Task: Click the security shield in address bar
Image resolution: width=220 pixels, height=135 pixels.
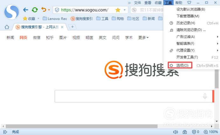Action: (57, 10)
